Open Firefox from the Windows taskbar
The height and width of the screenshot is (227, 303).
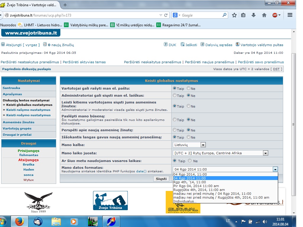click(19, 221)
